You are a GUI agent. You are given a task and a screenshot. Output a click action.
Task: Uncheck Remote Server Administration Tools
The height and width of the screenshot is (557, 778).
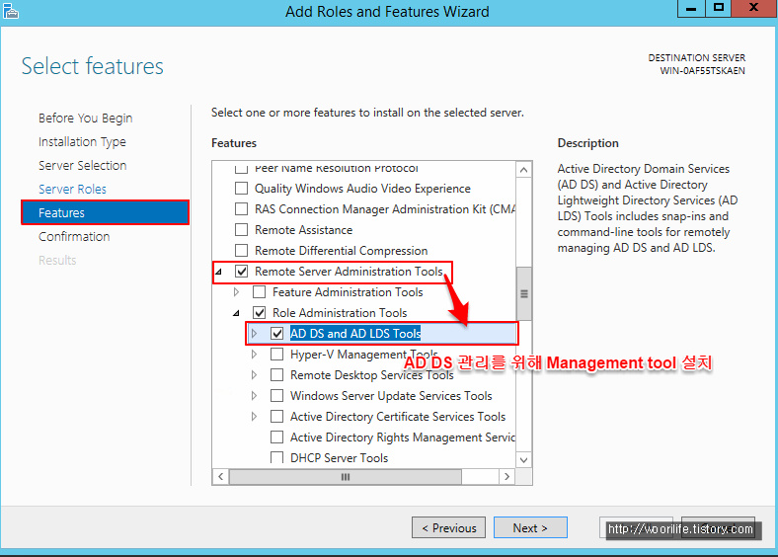tap(241, 271)
